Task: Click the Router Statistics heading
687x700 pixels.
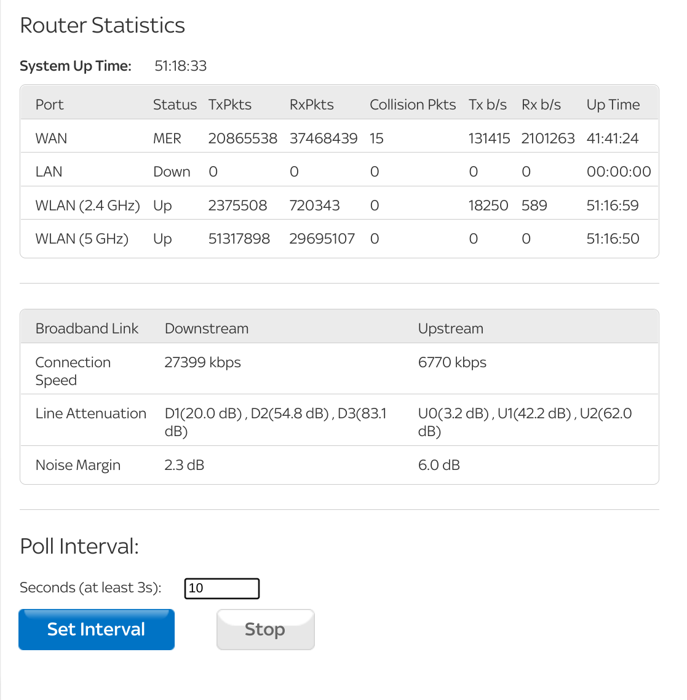Action: coord(102,25)
